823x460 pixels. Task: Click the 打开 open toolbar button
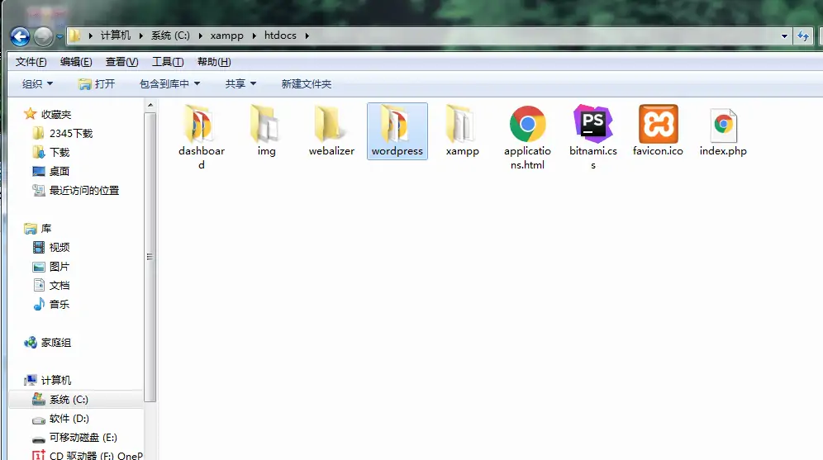(97, 84)
